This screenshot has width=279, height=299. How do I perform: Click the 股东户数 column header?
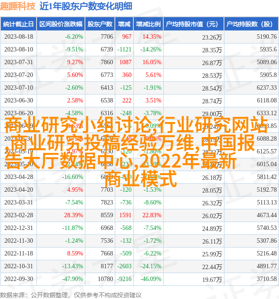click(100, 24)
